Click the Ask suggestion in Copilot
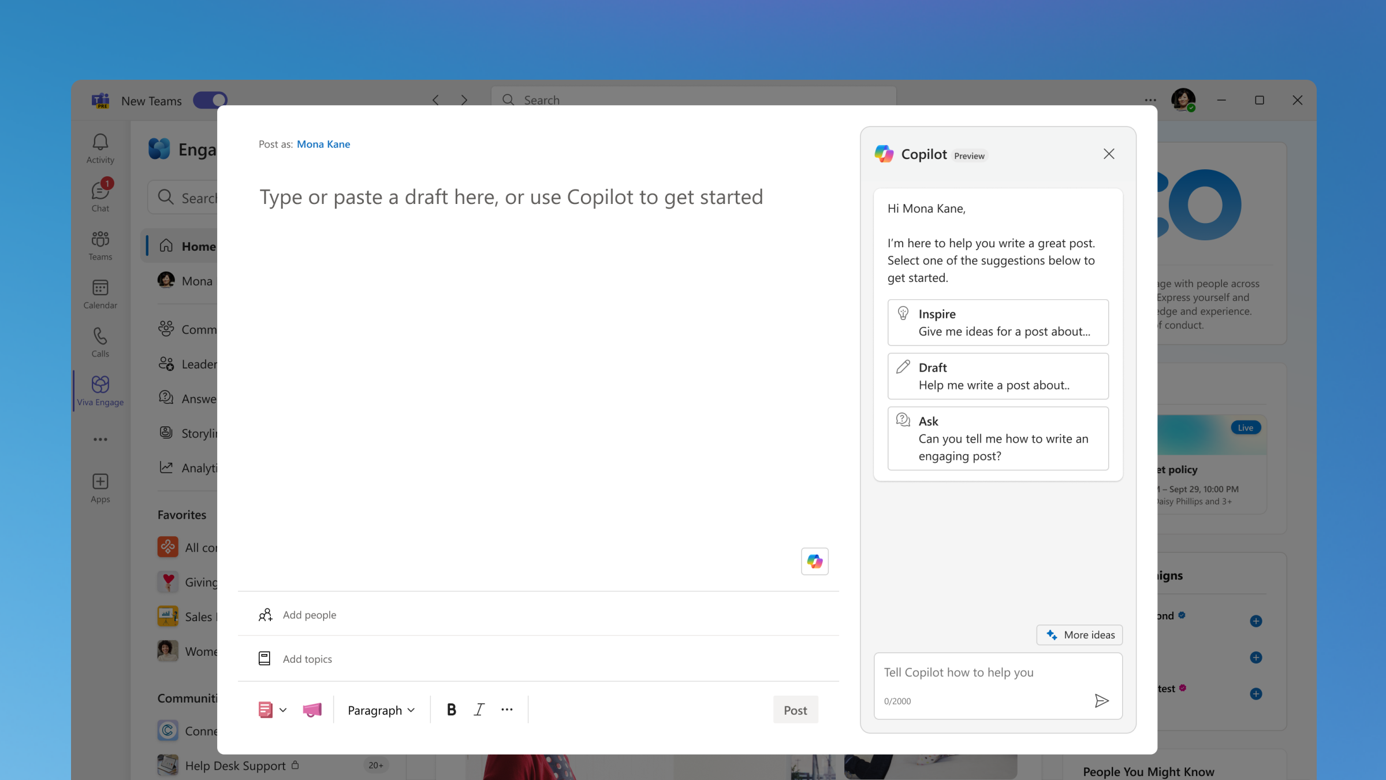Image resolution: width=1386 pixels, height=780 pixels. (x=997, y=437)
